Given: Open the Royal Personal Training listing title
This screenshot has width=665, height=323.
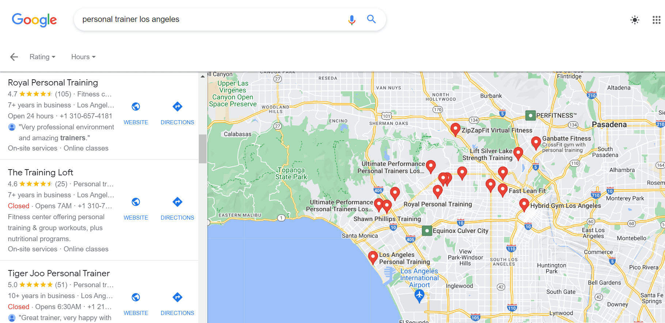Looking at the screenshot, I should pos(53,83).
